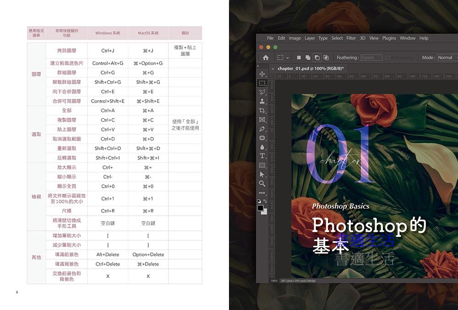Click the 'Shift+Ctrl+D' shortcut cell
Viewport: 458px width, 310px height.
(x=108, y=148)
